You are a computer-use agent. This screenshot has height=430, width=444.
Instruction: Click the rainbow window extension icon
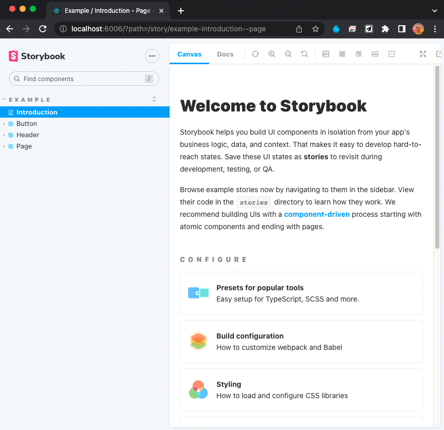(352, 29)
